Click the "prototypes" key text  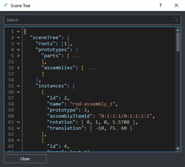53,50
